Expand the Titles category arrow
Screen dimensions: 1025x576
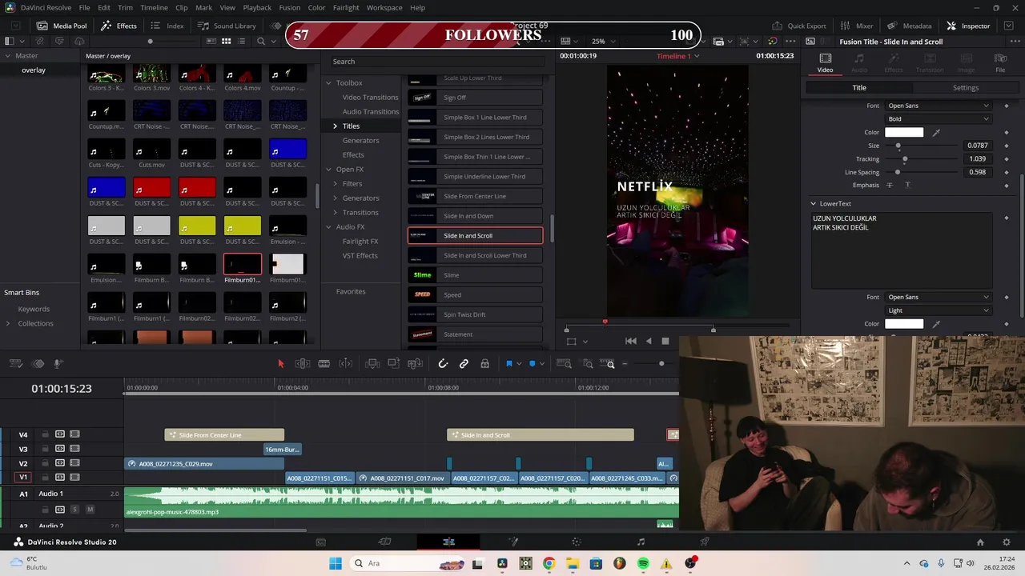pyautogui.click(x=335, y=126)
